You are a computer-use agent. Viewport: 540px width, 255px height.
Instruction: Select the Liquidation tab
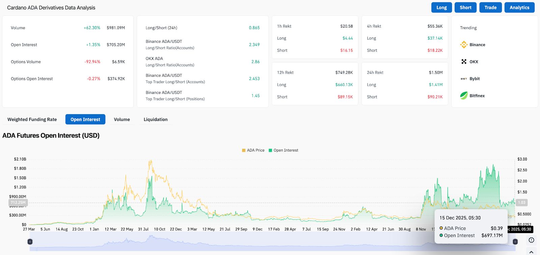coord(156,119)
